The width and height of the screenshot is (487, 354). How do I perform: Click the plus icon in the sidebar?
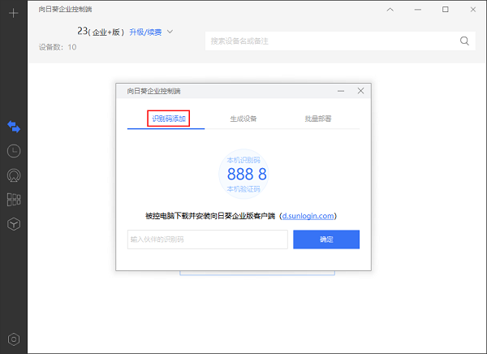coord(13,13)
